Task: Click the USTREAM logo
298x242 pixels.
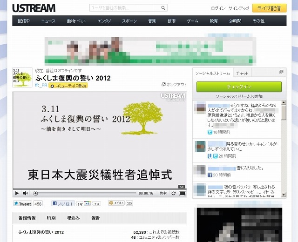Action: coord(34,8)
